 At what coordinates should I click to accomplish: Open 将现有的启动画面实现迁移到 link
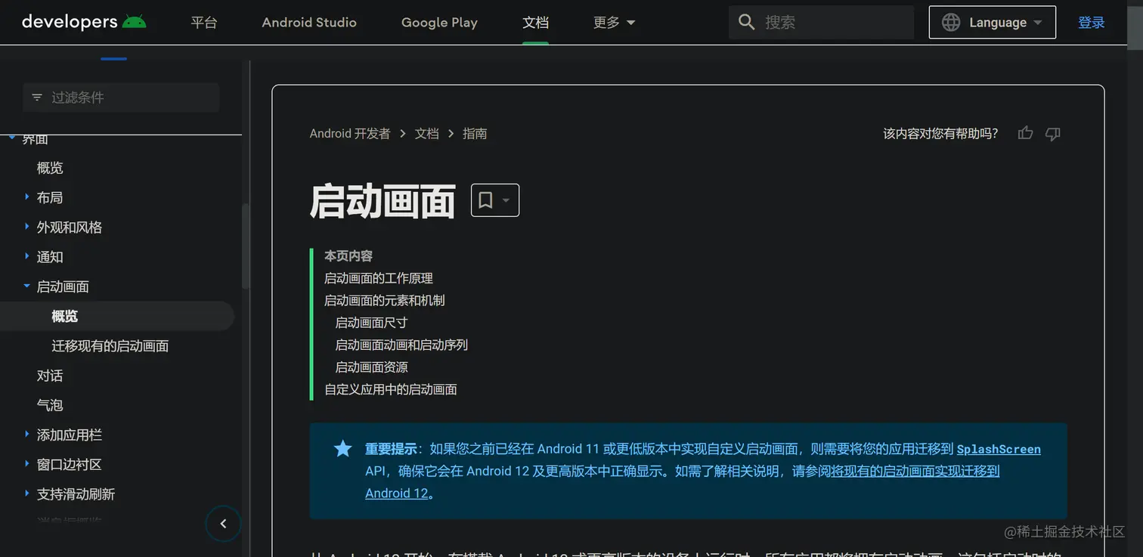click(x=915, y=471)
